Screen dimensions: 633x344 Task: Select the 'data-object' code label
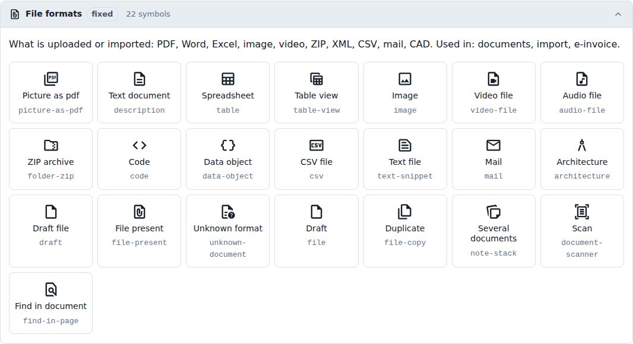(227, 176)
